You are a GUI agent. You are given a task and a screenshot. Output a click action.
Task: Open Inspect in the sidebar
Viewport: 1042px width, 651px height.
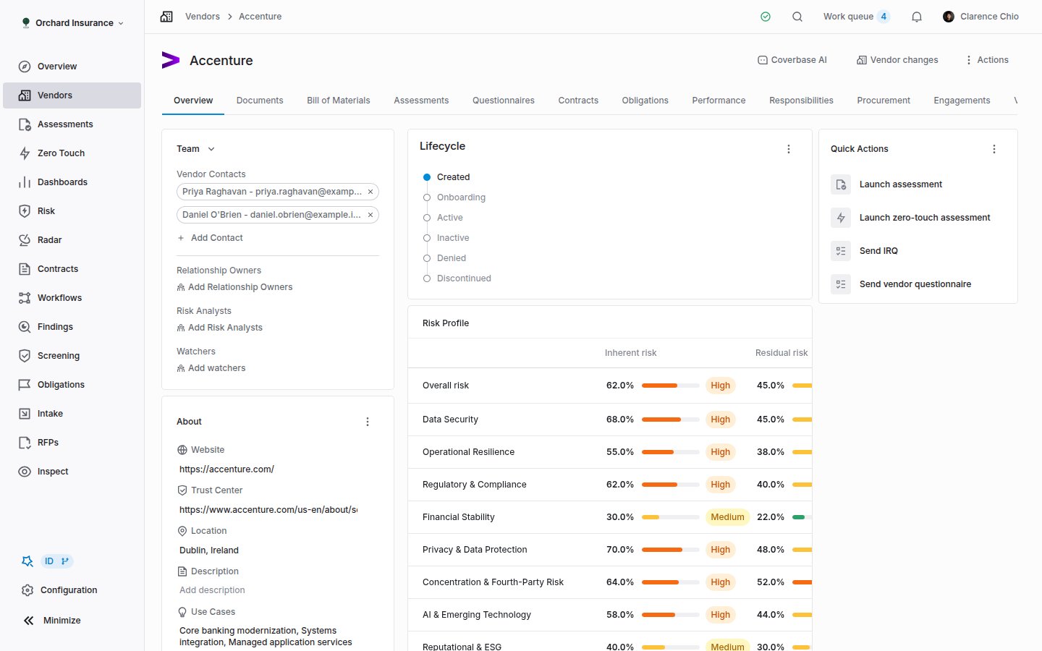coord(72,472)
